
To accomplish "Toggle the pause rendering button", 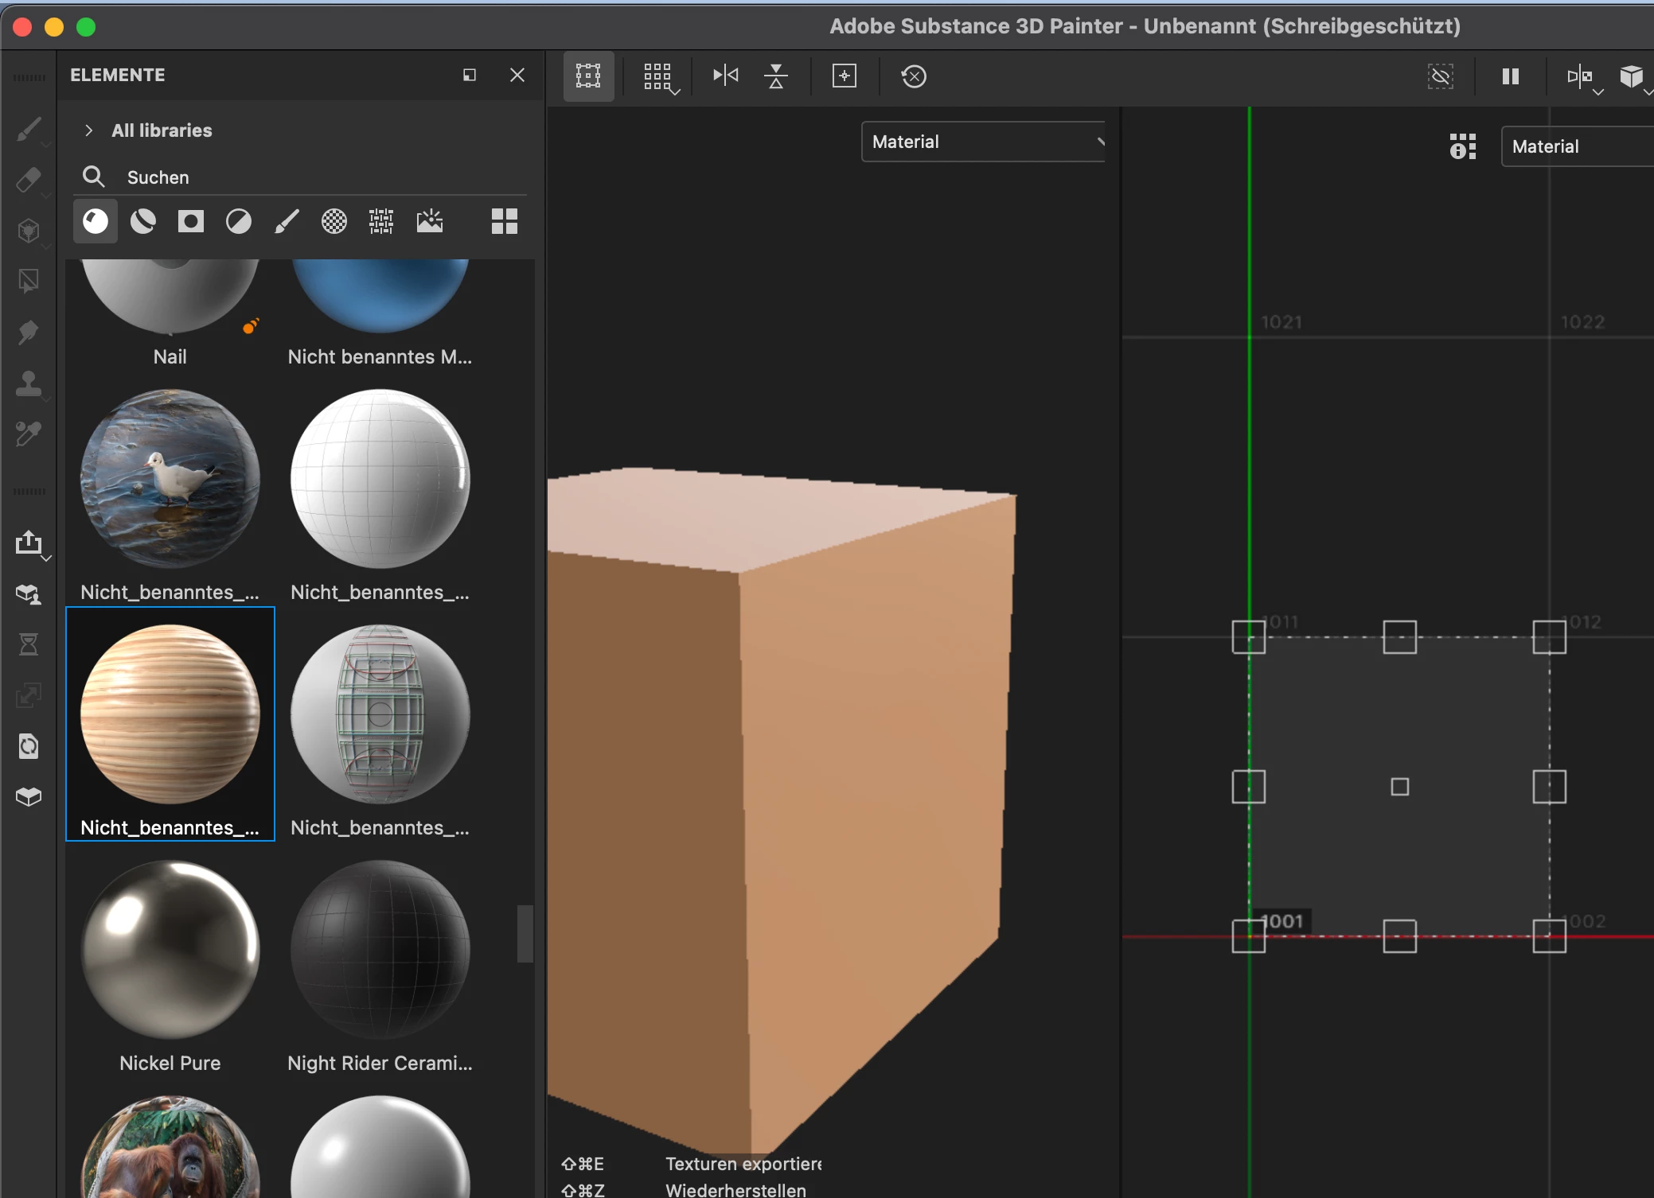I will pos(1510,76).
